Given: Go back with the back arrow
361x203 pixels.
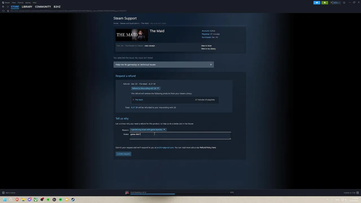Looking at the screenshot, I should point(3,6).
